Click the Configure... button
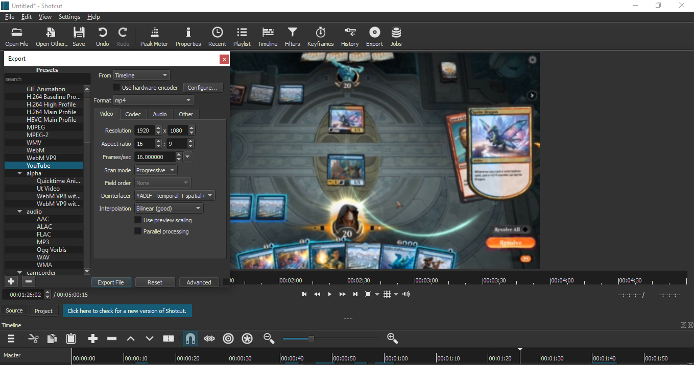 tap(203, 88)
